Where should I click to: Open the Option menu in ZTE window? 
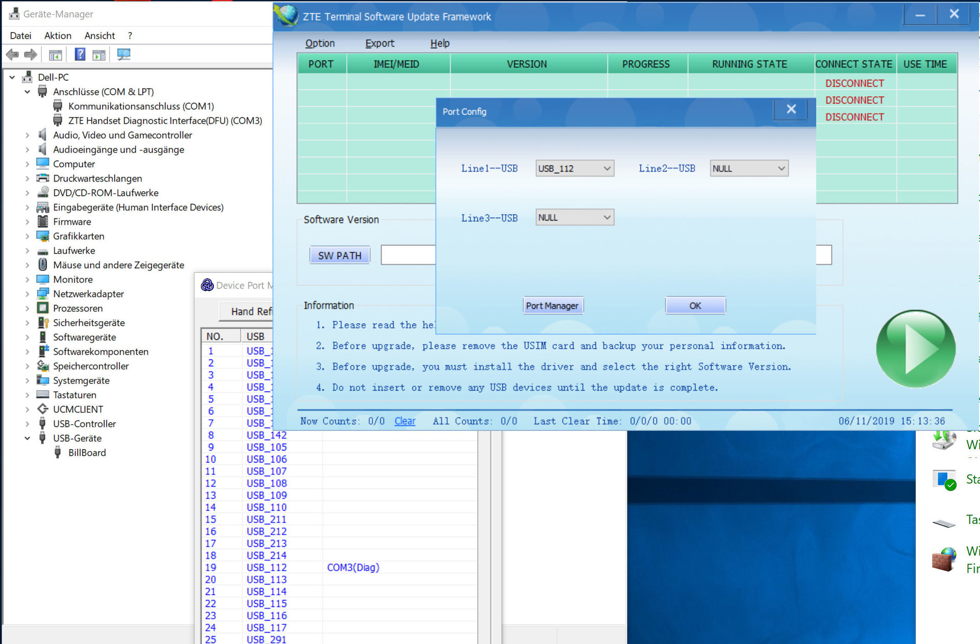click(320, 43)
